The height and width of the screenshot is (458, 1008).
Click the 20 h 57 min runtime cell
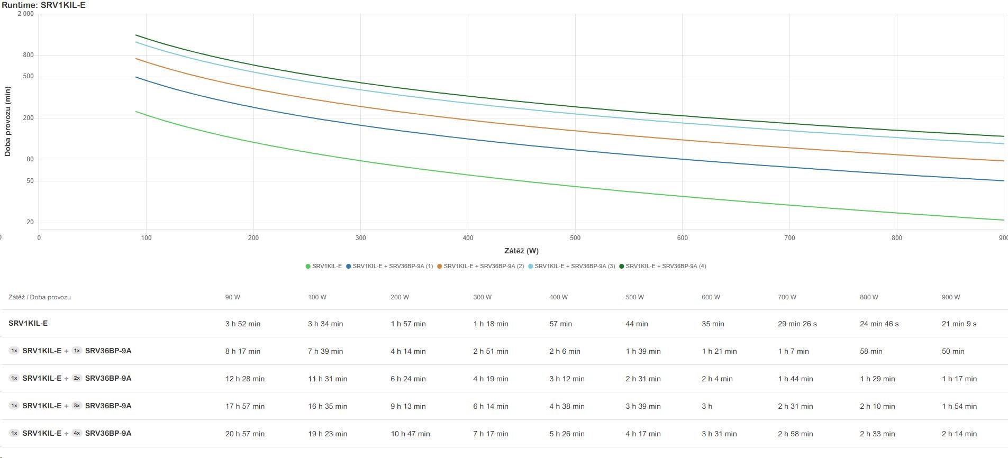pos(244,434)
